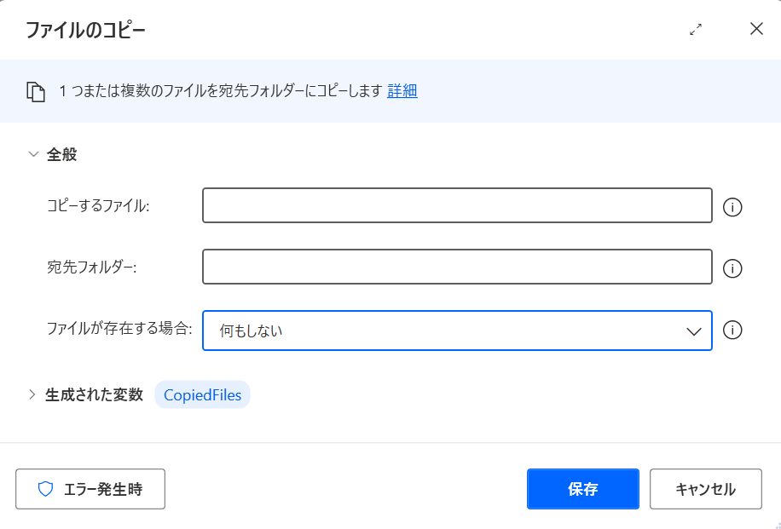Open the 何もしない combo box

tap(457, 331)
